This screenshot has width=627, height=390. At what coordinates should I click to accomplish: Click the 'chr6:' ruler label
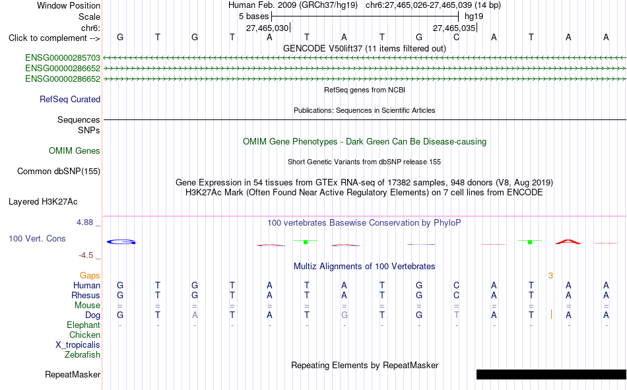[x=90, y=28]
